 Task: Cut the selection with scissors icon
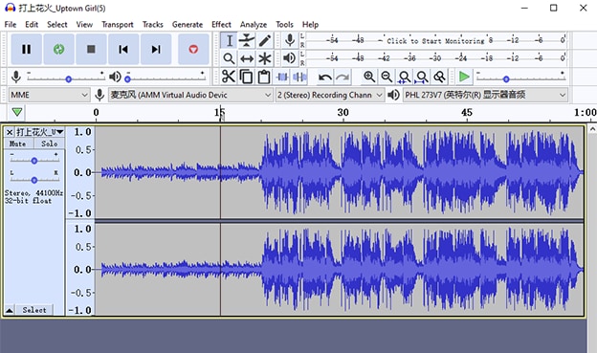click(229, 77)
